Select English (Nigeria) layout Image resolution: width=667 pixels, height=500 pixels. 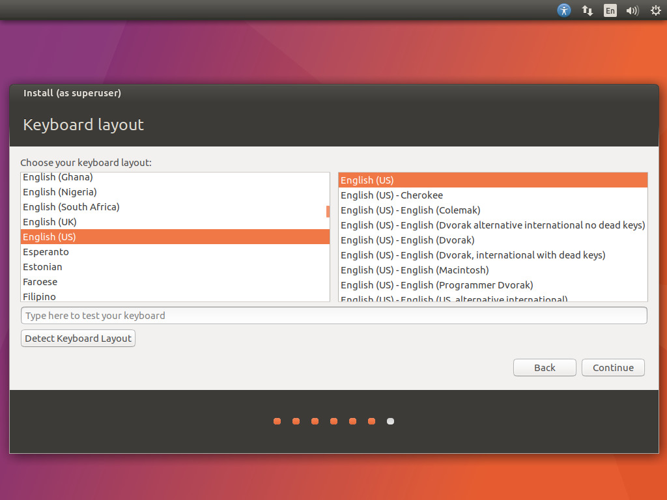[x=59, y=192]
